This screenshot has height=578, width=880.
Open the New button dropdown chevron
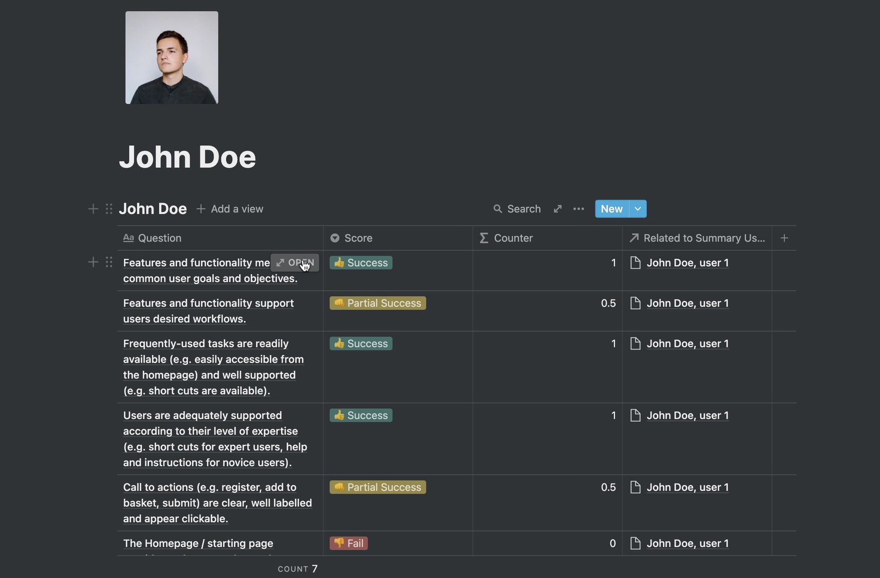[637, 209]
